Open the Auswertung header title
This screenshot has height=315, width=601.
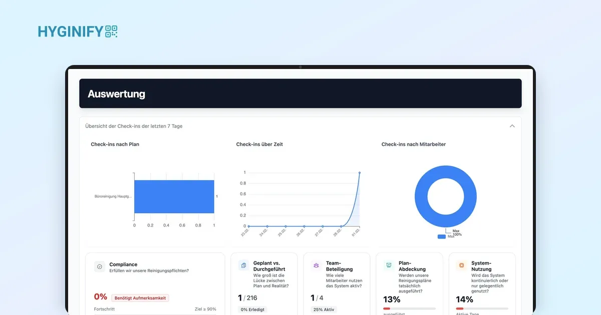coord(116,93)
